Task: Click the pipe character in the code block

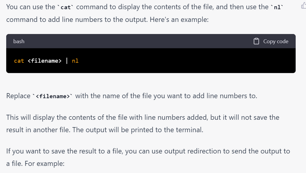Action: tap(67, 61)
